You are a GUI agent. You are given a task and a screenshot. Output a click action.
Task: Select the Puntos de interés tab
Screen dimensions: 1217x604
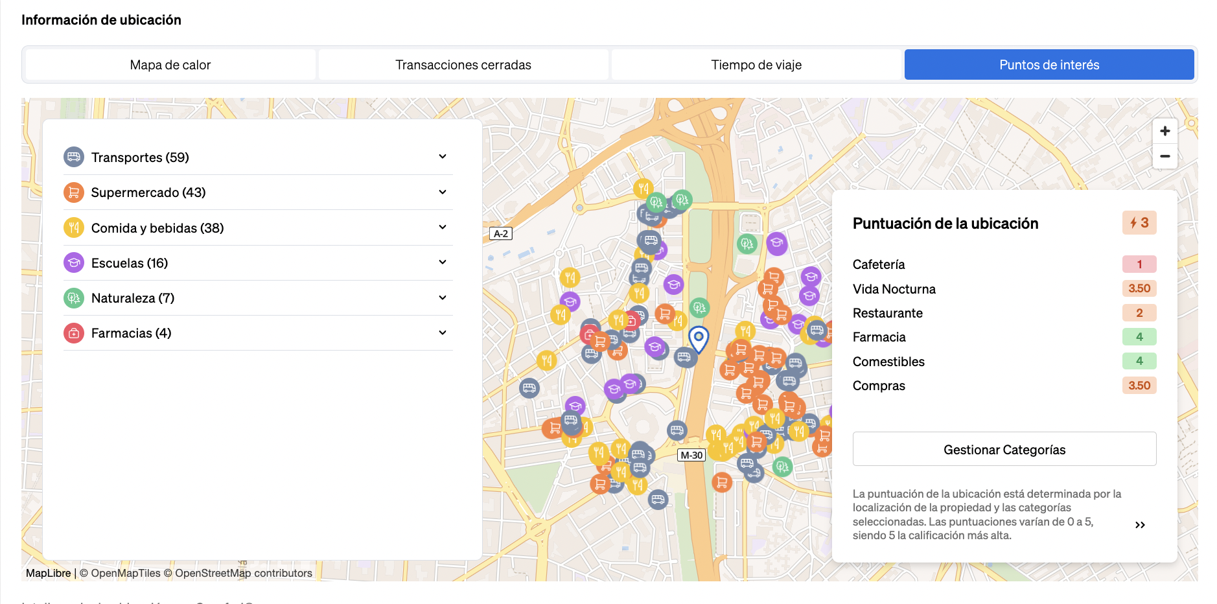(1049, 65)
